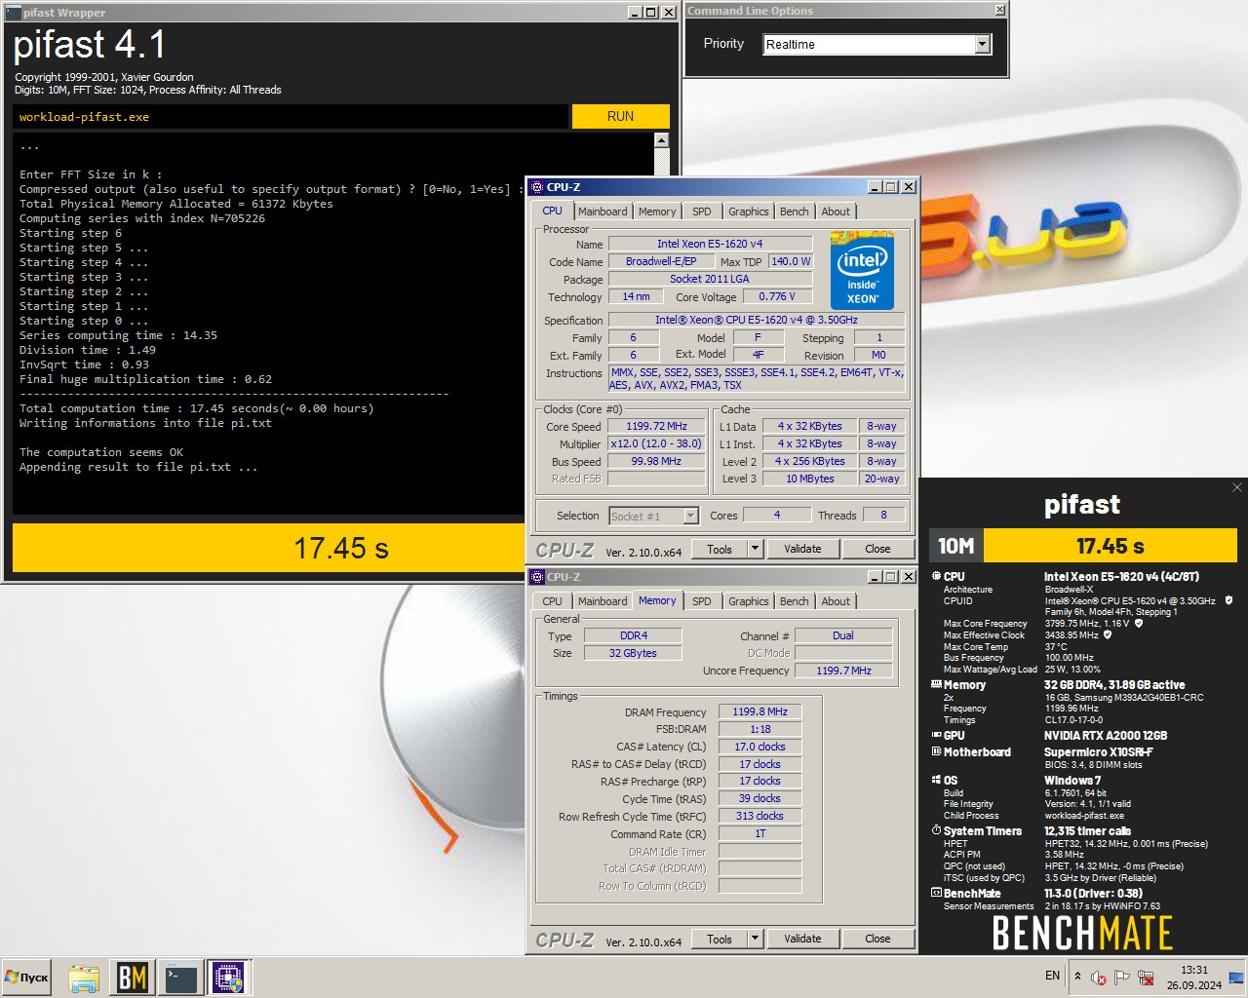Image resolution: width=1248 pixels, height=998 pixels.
Task: Click the shield icon after 1.16 V
Action: click(1139, 624)
